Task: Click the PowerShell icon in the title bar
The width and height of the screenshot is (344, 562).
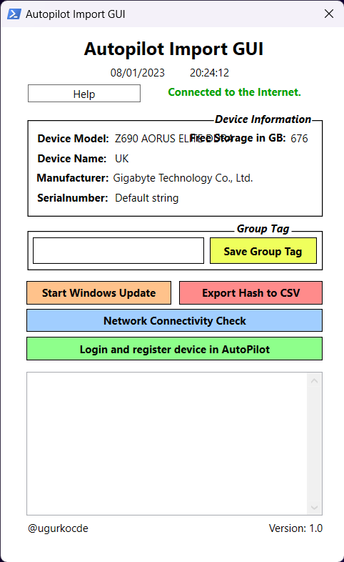Action: pos(14,14)
